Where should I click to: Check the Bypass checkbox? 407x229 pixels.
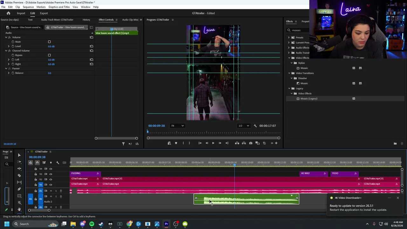[x=49, y=55]
